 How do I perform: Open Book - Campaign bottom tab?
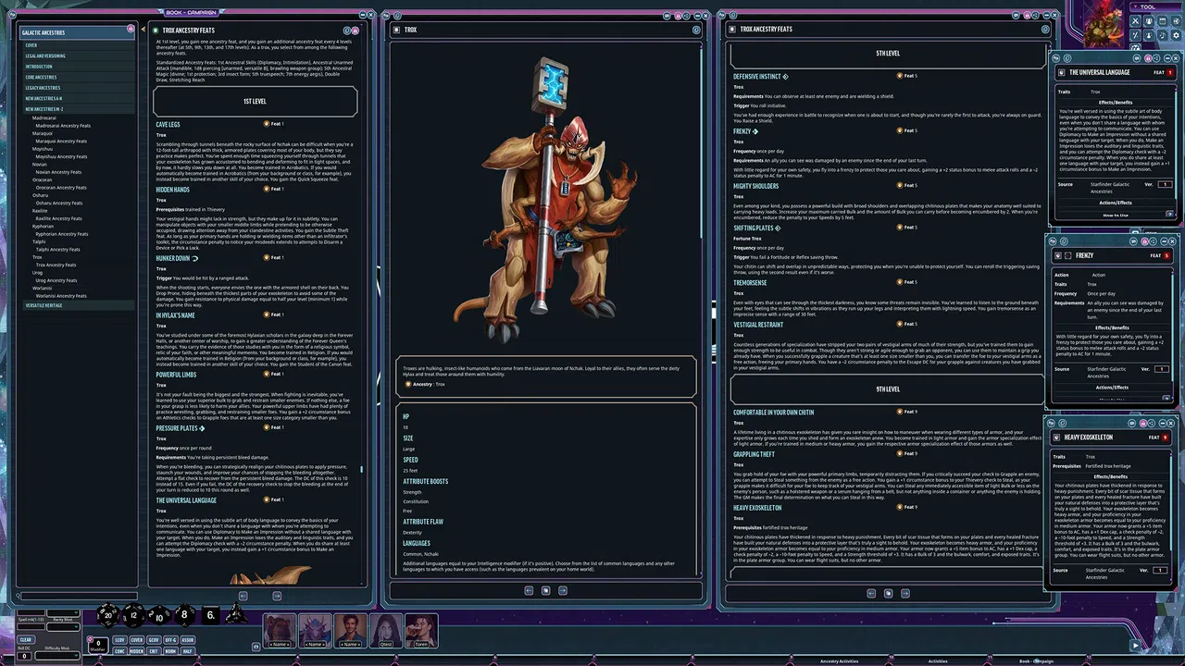pos(1036,660)
